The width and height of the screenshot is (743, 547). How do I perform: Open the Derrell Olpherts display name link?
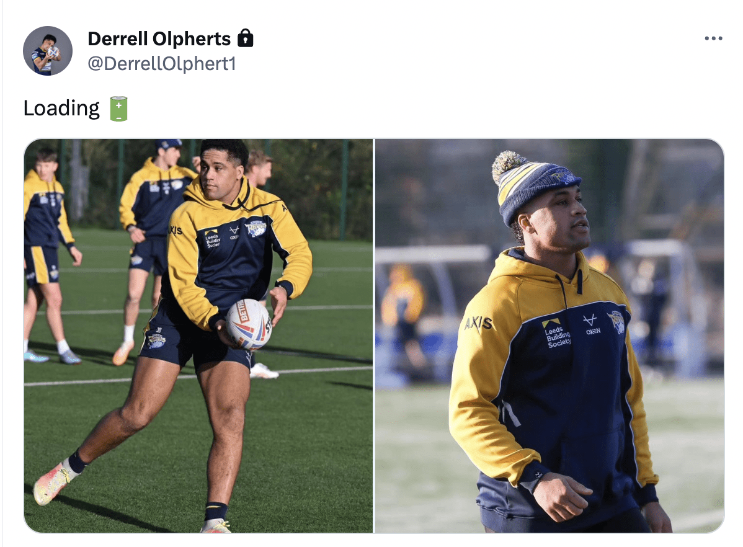click(x=159, y=39)
